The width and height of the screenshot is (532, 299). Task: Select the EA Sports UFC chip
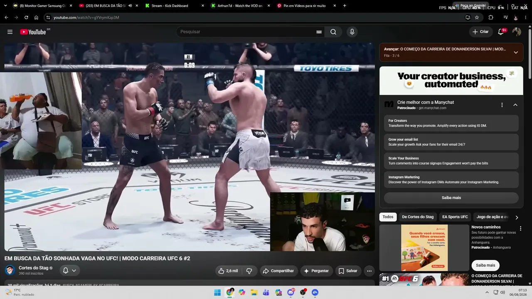(x=455, y=217)
